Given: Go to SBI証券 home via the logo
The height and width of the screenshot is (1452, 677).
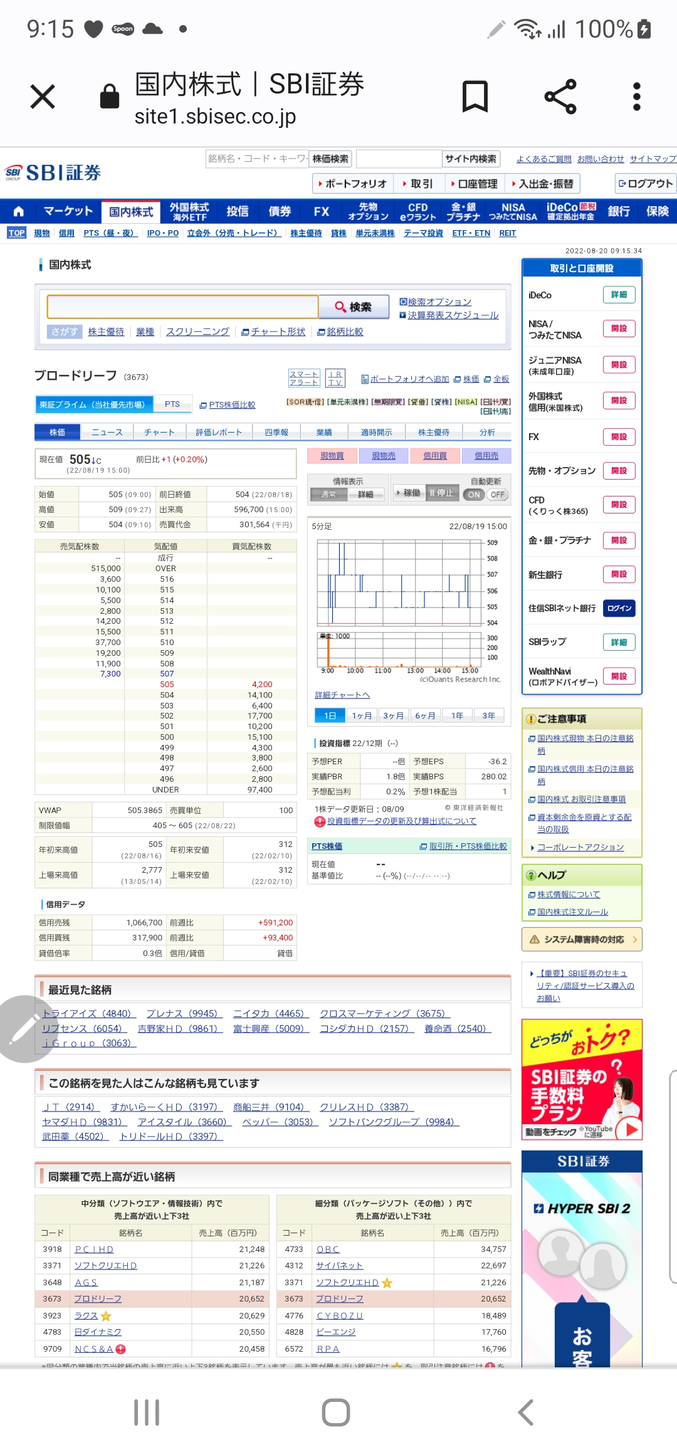Looking at the screenshot, I should tap(53, 172).
